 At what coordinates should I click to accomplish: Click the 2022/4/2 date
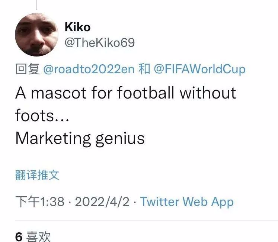(102, 201)
